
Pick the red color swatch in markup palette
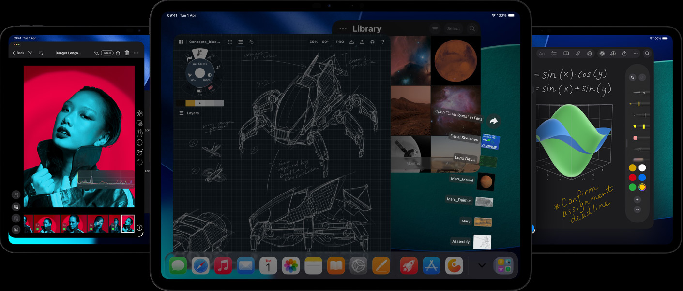[632, 178]
